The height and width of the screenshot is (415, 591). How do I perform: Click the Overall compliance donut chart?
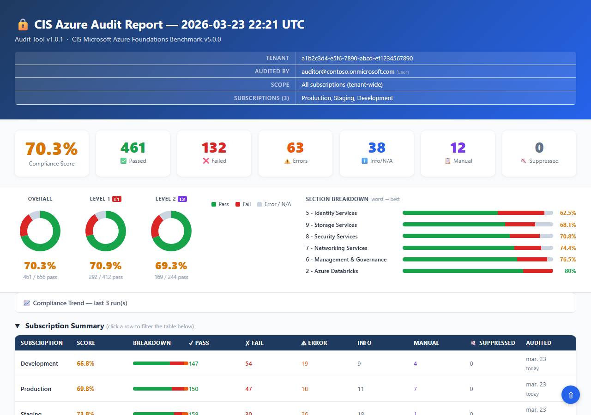[x=40, y=231]
